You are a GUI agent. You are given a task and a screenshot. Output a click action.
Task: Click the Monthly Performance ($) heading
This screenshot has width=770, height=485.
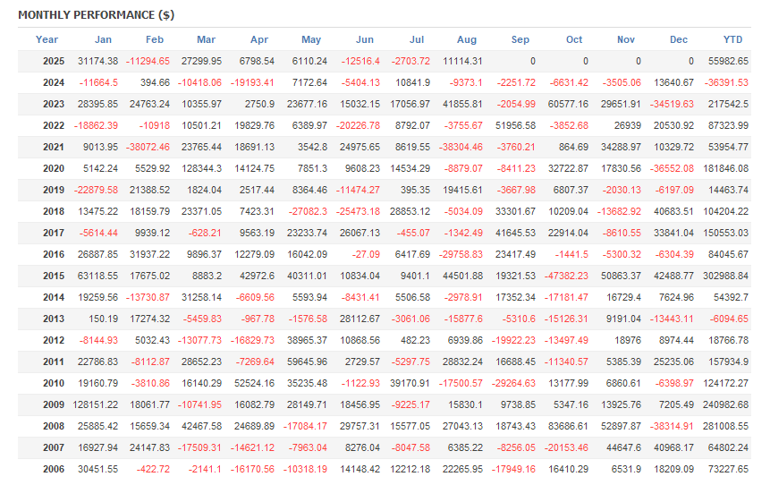[83, 15]
